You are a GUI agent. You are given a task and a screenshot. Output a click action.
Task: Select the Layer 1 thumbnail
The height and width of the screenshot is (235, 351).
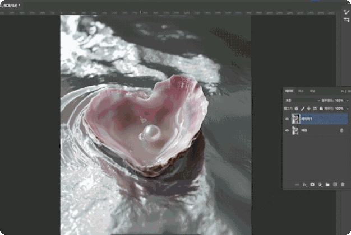[x=295, y=119]
